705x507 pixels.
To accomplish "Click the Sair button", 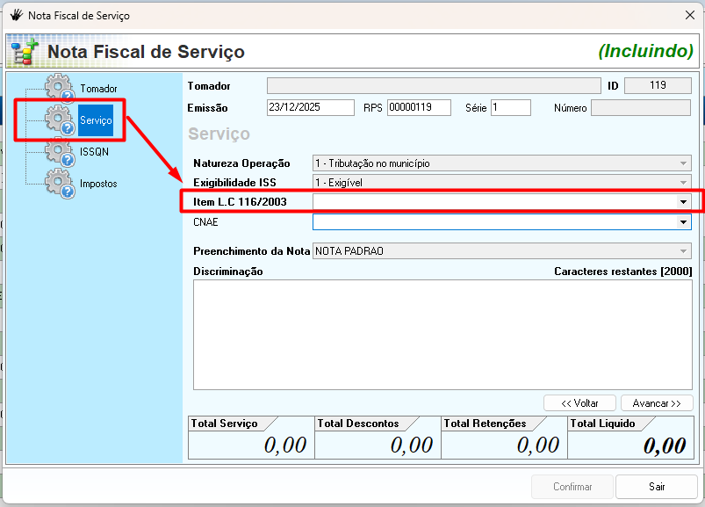I will pos(656,487).
